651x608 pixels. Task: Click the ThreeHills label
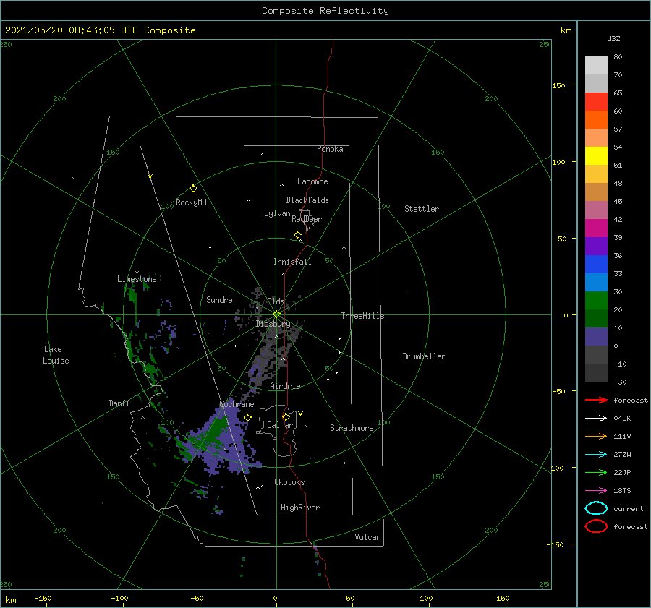tap(362, 316)
